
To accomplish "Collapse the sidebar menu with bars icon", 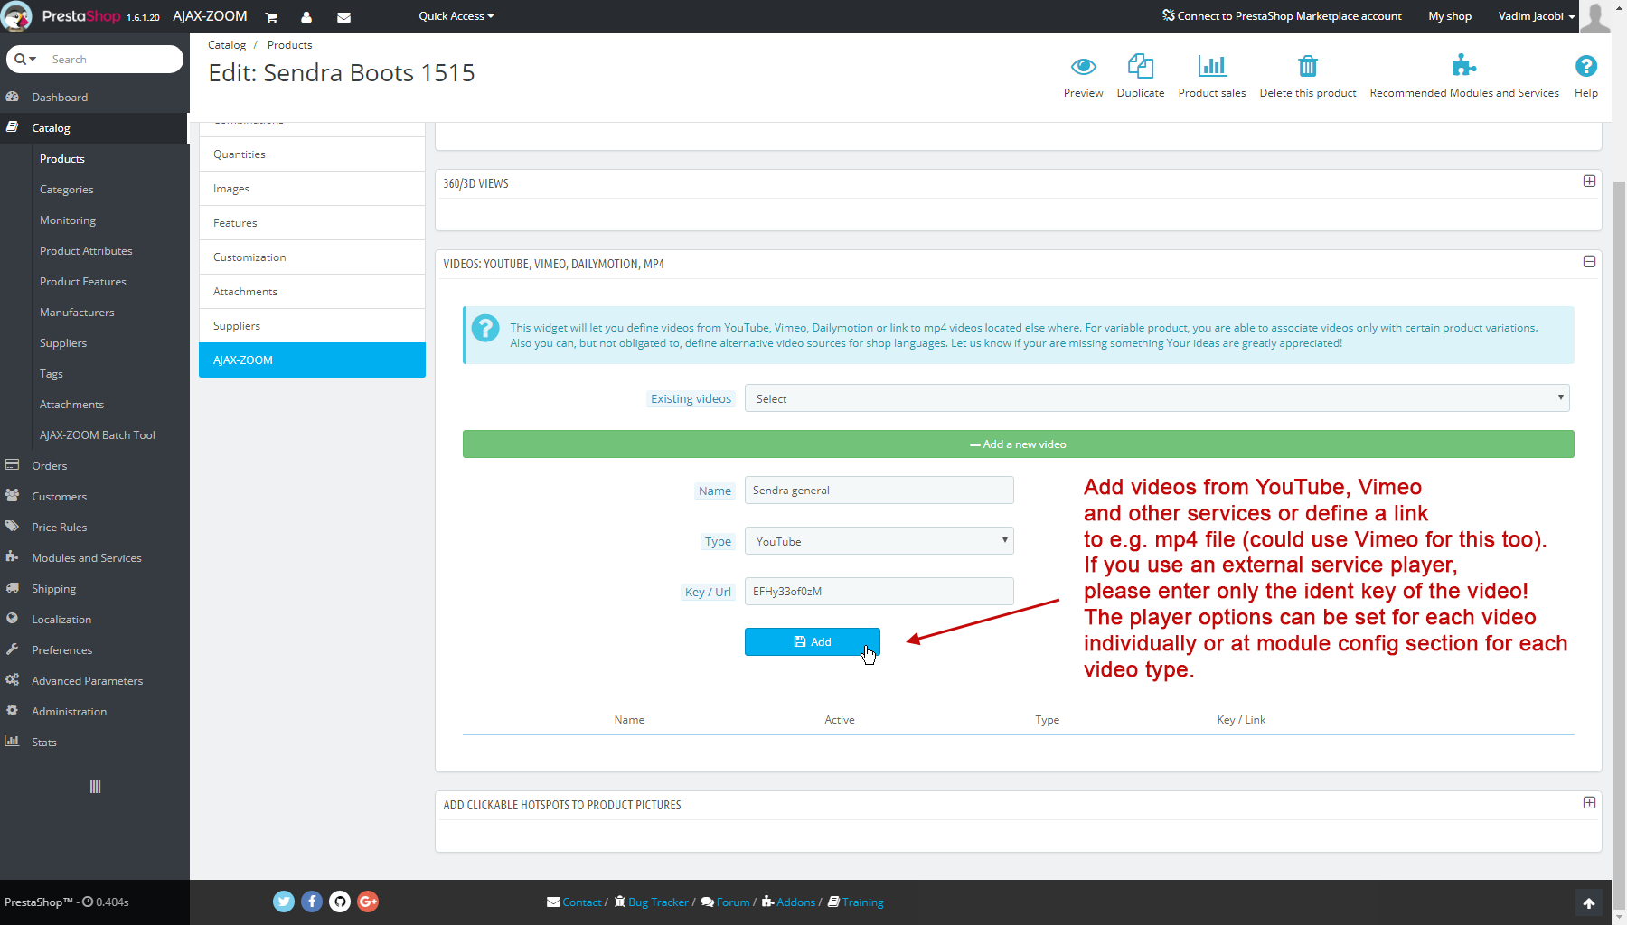I will pos(95,787).
